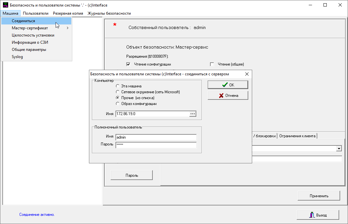348x224 pixels.
Task: Click the application icon in the title bar
Action: [x=5, y=5]
